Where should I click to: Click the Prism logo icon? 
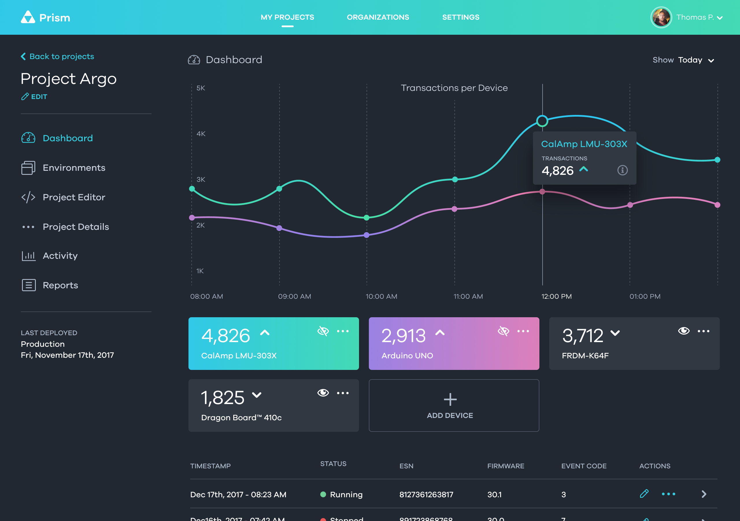click(x=28, y=17)
